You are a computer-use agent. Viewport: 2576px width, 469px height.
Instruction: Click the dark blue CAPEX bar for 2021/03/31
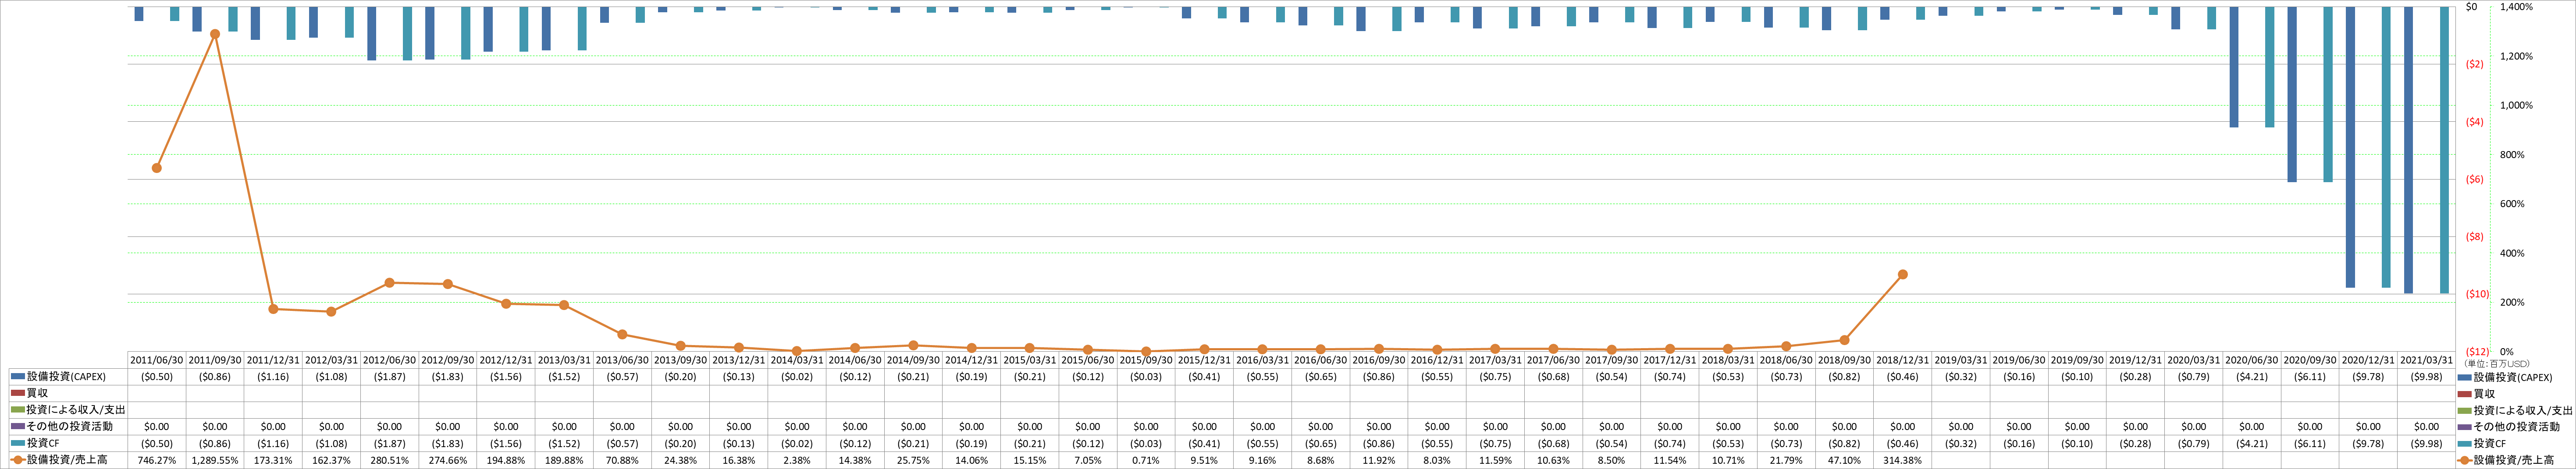point(2409,151)
